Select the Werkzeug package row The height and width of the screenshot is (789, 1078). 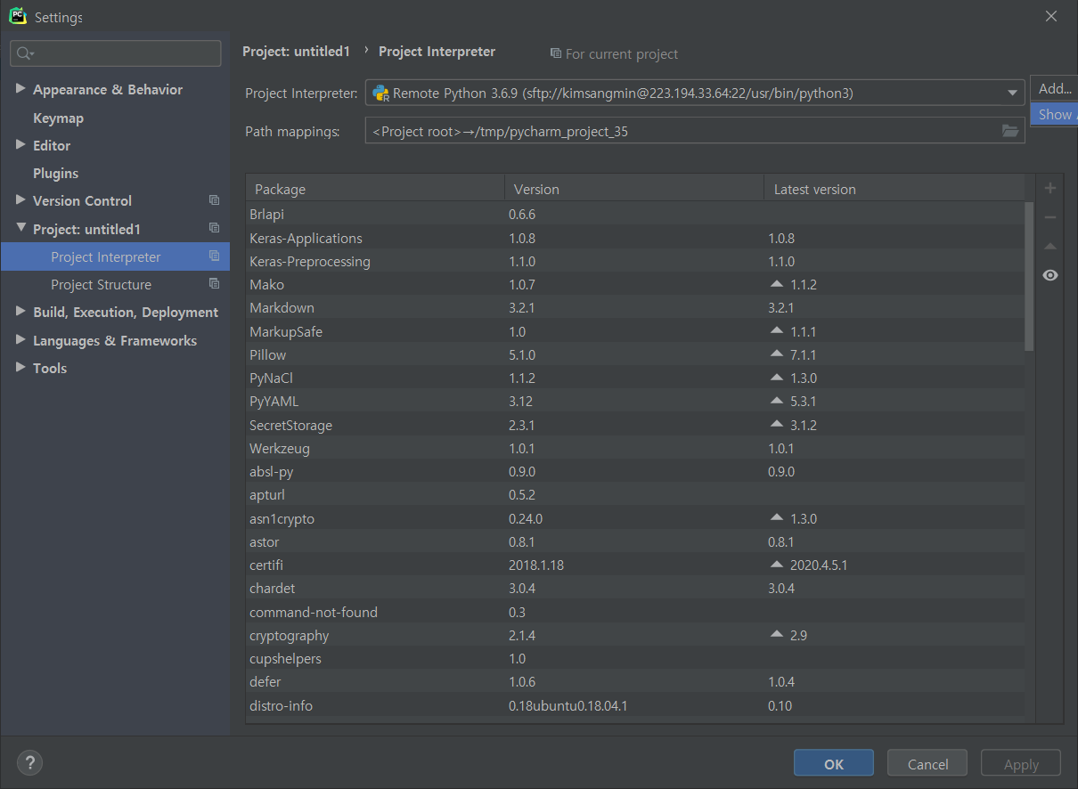point(635,448)
